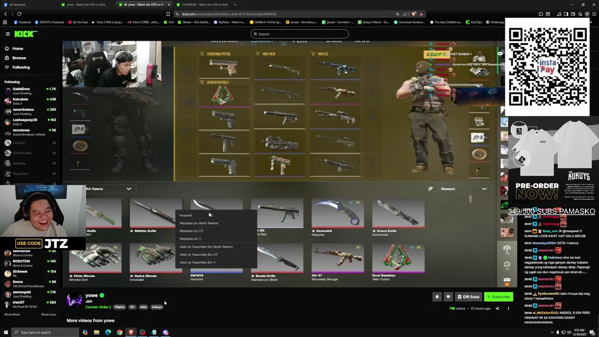
Task: Toggle the heart follow button for yowe
Action: (x=448, y=297)
